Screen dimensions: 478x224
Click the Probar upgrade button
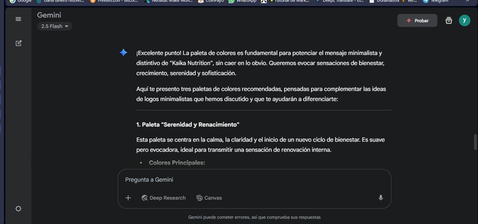[x=417, y=21]
